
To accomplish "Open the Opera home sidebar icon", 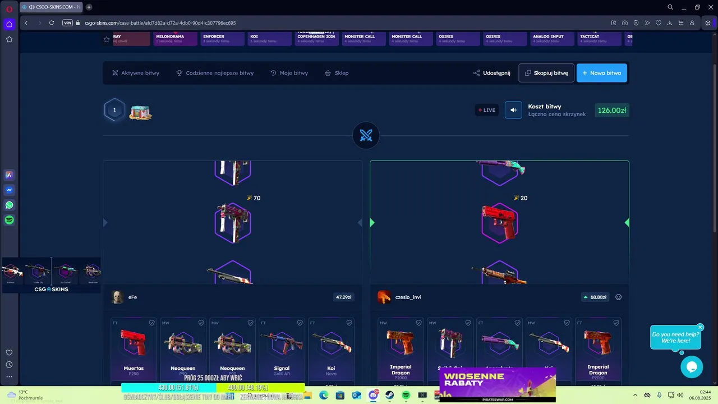I will coord(9,24).
